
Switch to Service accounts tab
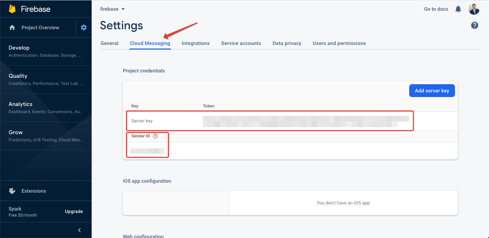coord(241,43)
